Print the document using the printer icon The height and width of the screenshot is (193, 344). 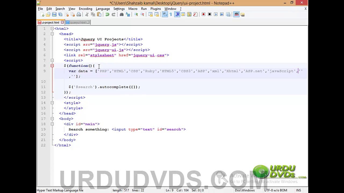[x=79, y=14]
